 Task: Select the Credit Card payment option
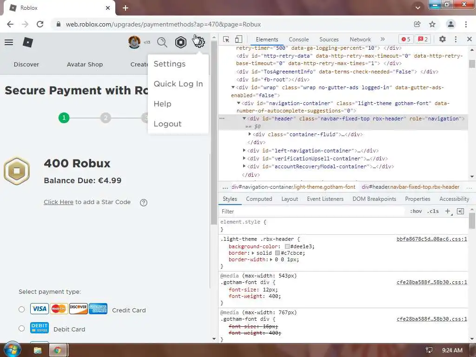[x=21, y=309]
